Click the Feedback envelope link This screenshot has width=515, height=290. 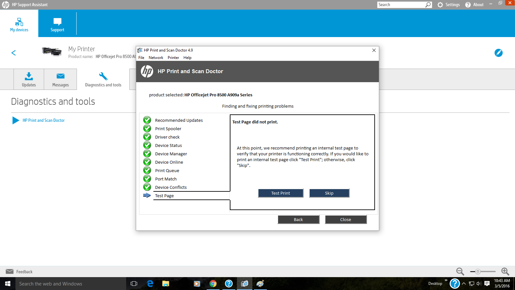(x=19, y=272)
